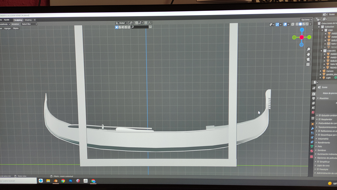
Task: Collapse the CAJA.001 collection in outliner
Action: point(322,51)
